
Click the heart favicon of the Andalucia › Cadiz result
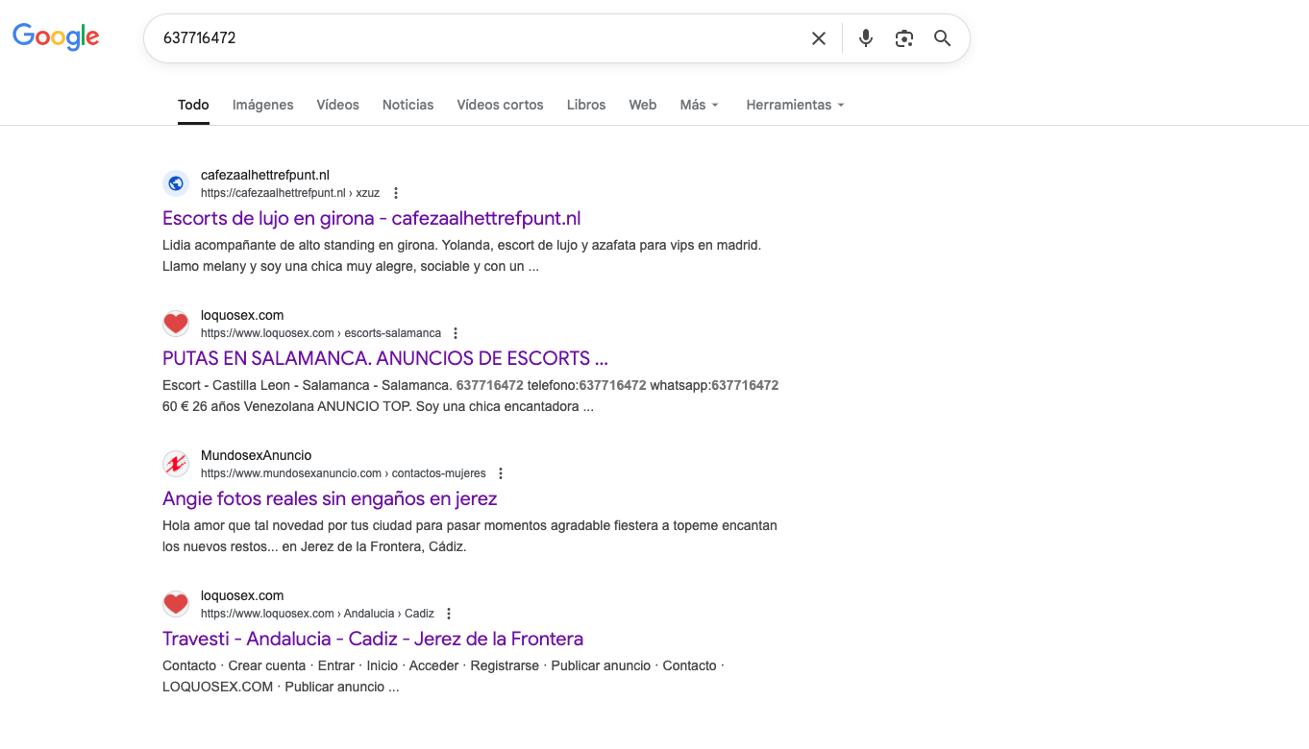coord(176,604)
